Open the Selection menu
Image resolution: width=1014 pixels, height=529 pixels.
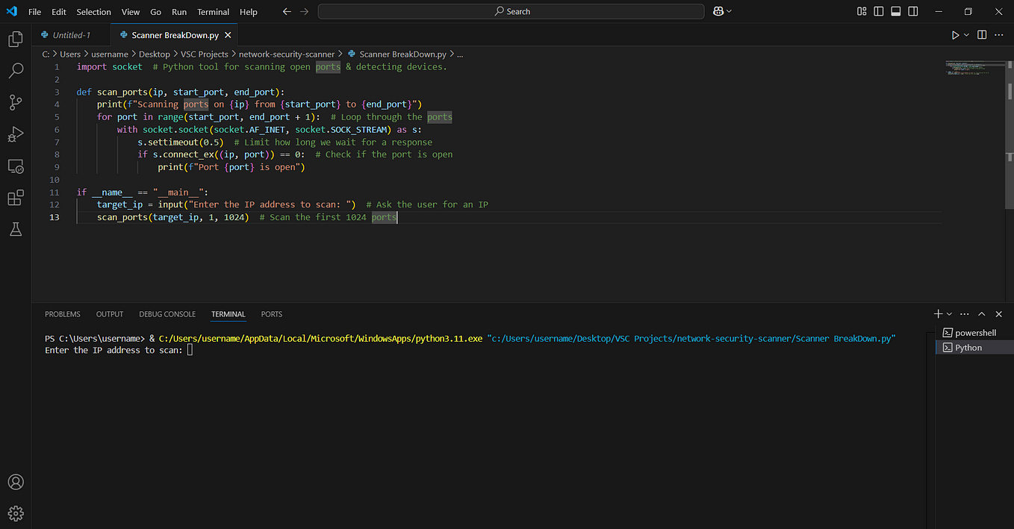click(x=93, y=11)
